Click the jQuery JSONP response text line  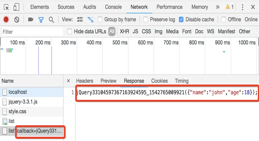[167, 92]
